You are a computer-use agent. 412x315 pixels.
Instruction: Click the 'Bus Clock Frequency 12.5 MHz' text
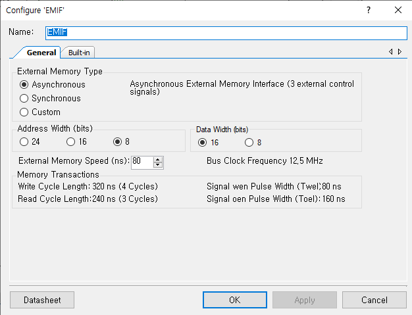[265, 160]
